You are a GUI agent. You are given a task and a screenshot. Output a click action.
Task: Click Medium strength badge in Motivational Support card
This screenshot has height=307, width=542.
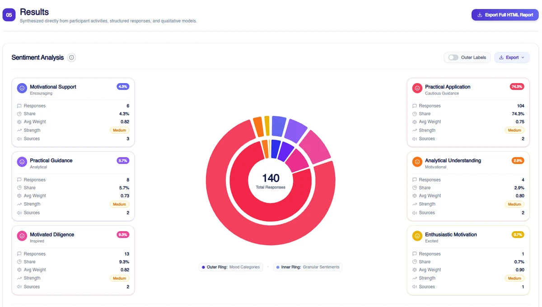coord(120,130)
